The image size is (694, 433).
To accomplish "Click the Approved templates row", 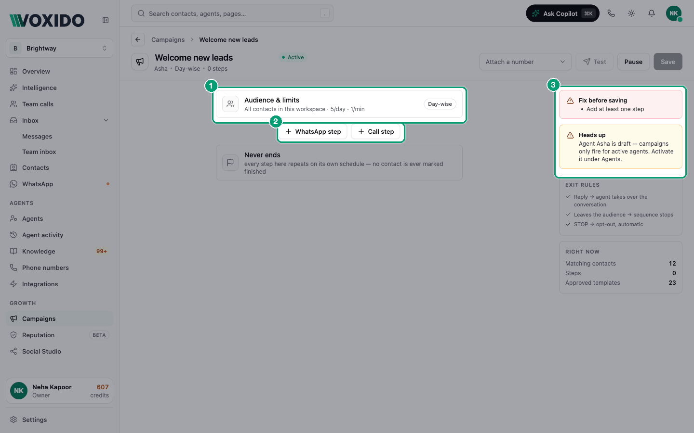I will [x=621, y=283].
